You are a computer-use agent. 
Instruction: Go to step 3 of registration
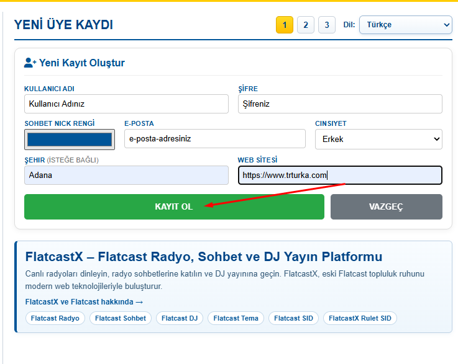click(x=326, y=25)
